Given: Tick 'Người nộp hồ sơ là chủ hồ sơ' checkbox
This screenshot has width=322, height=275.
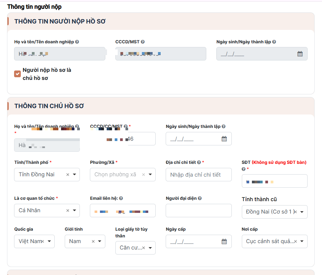Looking at the screenshot, I should [x=17, y=74].
